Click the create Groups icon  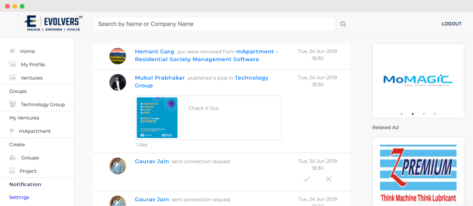tap(12, 157)
